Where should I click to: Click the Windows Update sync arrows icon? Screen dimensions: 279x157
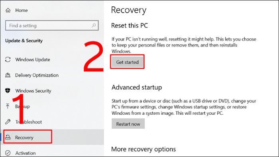pyautogui.click(x=8, y=59)
